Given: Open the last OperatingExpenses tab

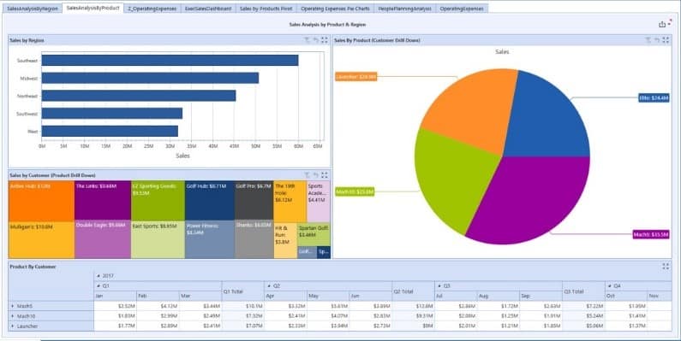Looking at the screenshot, I should point(462,9).
